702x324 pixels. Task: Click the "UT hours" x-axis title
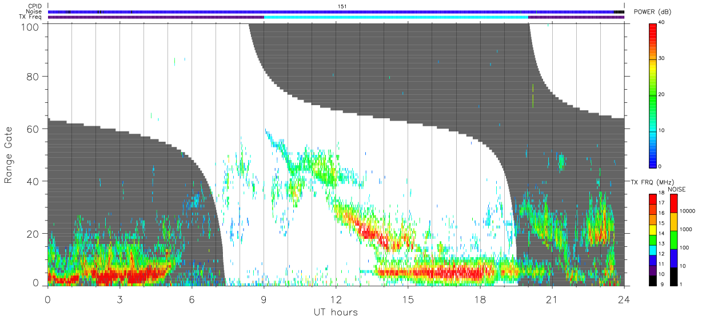pos(336,312)
